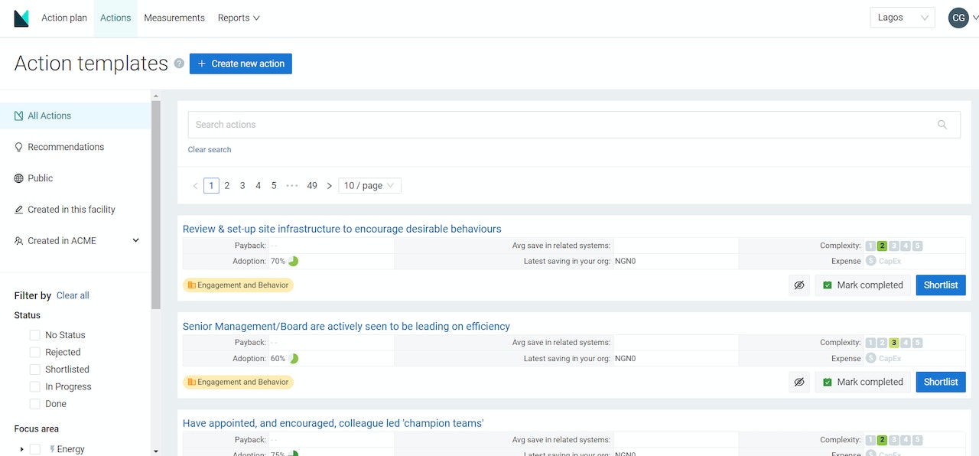This screenshot has height=456, width=979.
Task: Toggle the Rejected filter checkbox
Action: (x=34, y=352)
